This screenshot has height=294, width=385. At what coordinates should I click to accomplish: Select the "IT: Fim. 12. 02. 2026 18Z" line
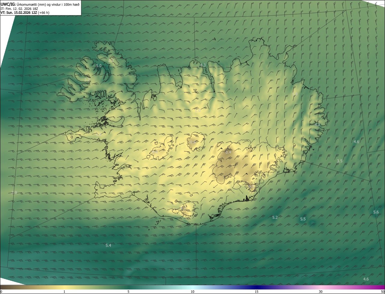click(19, 9)
